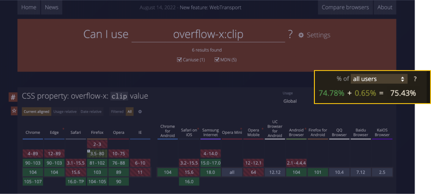Click Opera Mini all cell
This screenshot has width=431, height=194.
pyautogui.click(x=232, y=172)
